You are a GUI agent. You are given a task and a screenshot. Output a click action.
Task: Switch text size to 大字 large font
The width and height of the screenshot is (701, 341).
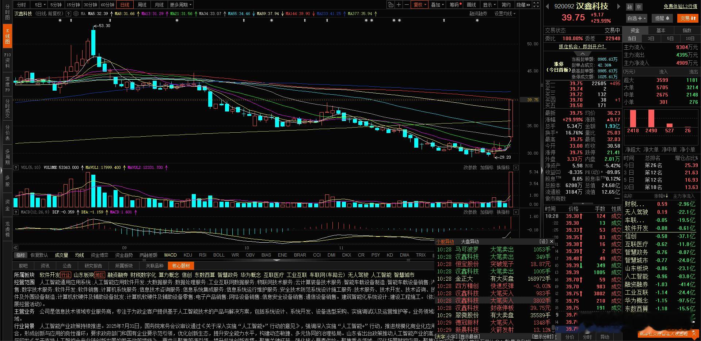pos(441,337)
